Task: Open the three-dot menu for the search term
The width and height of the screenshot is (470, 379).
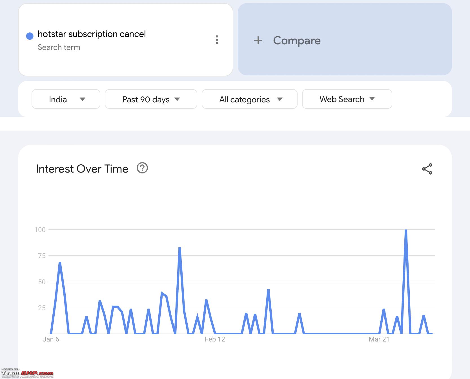Action: pos(217,40)
